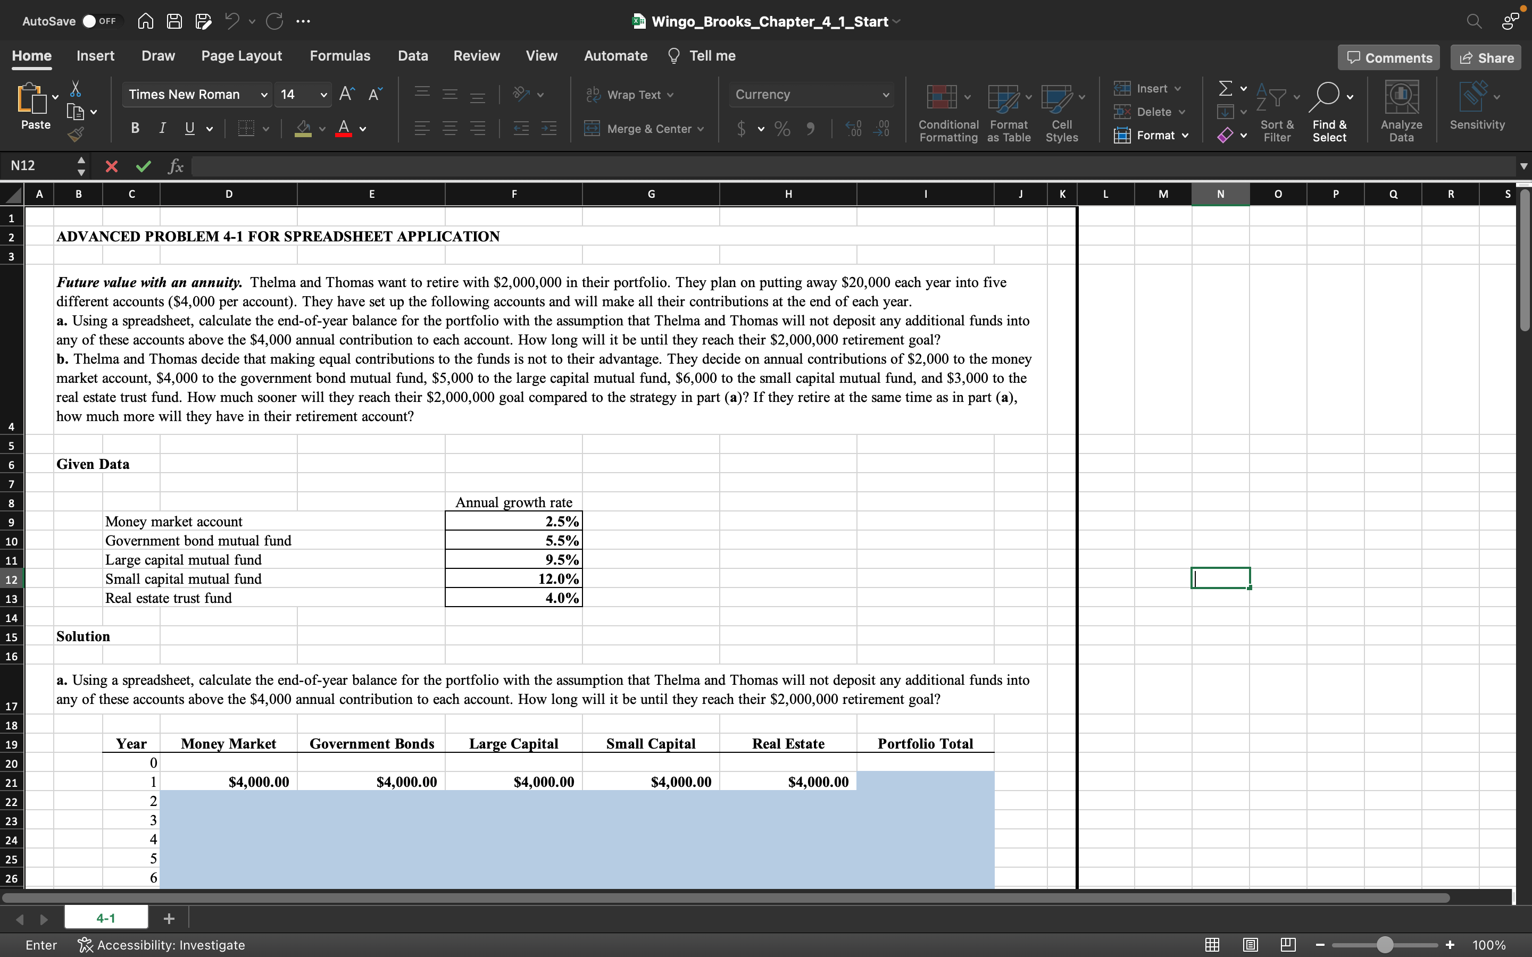Toggle the AutoSave switch
Viewport: 1532px width, 957px height.
coord(99,21)
